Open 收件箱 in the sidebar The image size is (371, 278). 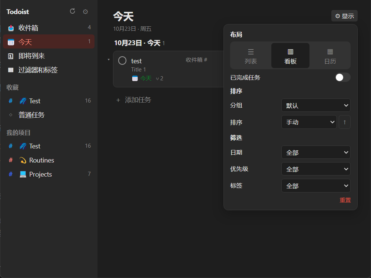[x=49, y=28]
